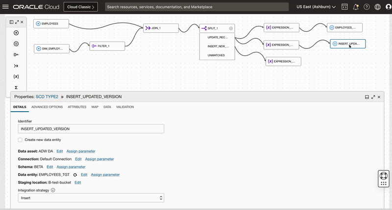Image resolution: width=392 pixels, height=210 pixels.
Task: Close the Properties panel
Action: pyautogui.click(x=379, y=97)
